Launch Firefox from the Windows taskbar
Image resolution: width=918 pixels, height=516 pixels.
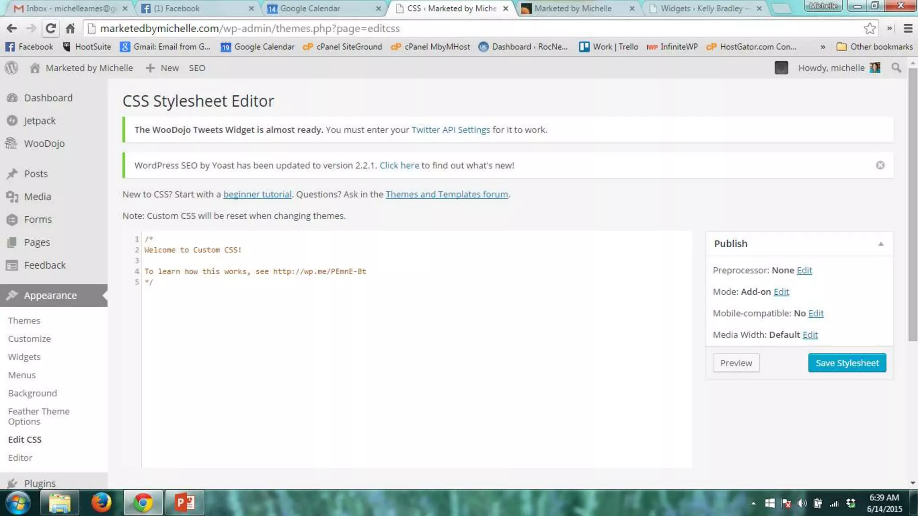click(101, 503)
